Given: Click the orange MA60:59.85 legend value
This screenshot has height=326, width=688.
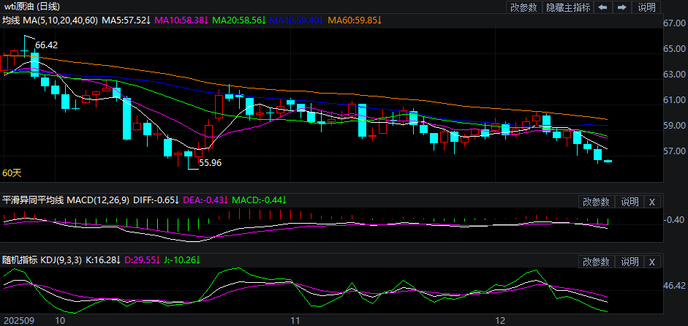Looking at the screenshot, I should [354, 20].
